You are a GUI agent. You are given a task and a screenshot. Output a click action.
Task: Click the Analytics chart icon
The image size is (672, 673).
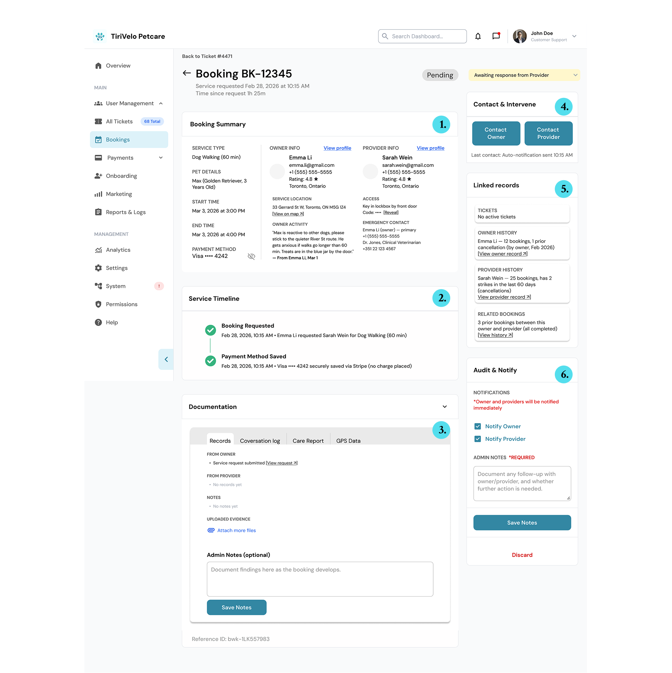click(98, 250)
